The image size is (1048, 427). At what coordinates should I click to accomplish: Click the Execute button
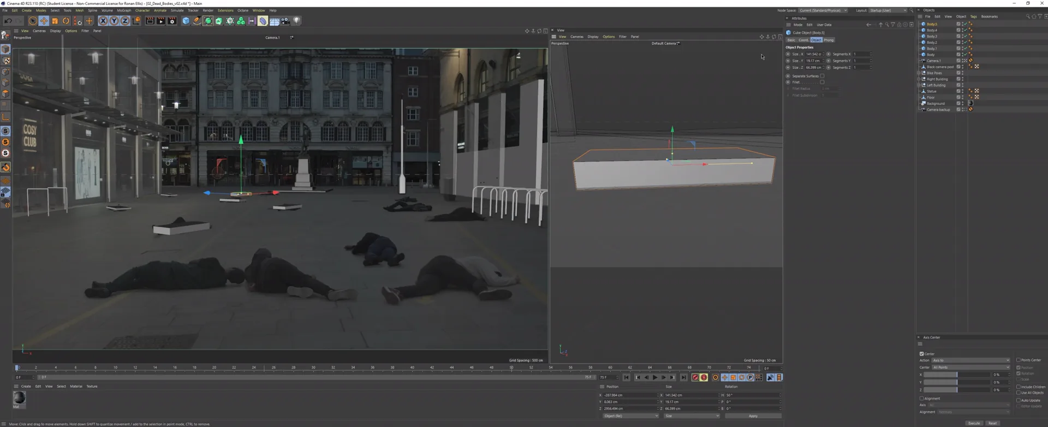pos(974,423)
